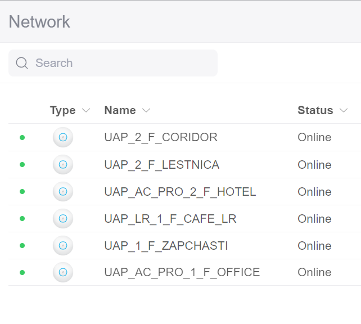Viewport: 361px width, 324px height.
Task: Click the UAP_AC_PRO_1_F_OFFICE device icon
Action: click(x=63, y=272)
